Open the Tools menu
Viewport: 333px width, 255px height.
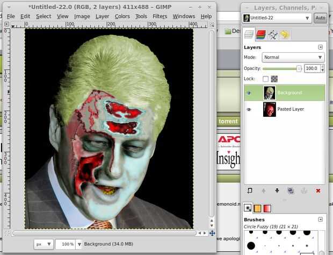141,16
